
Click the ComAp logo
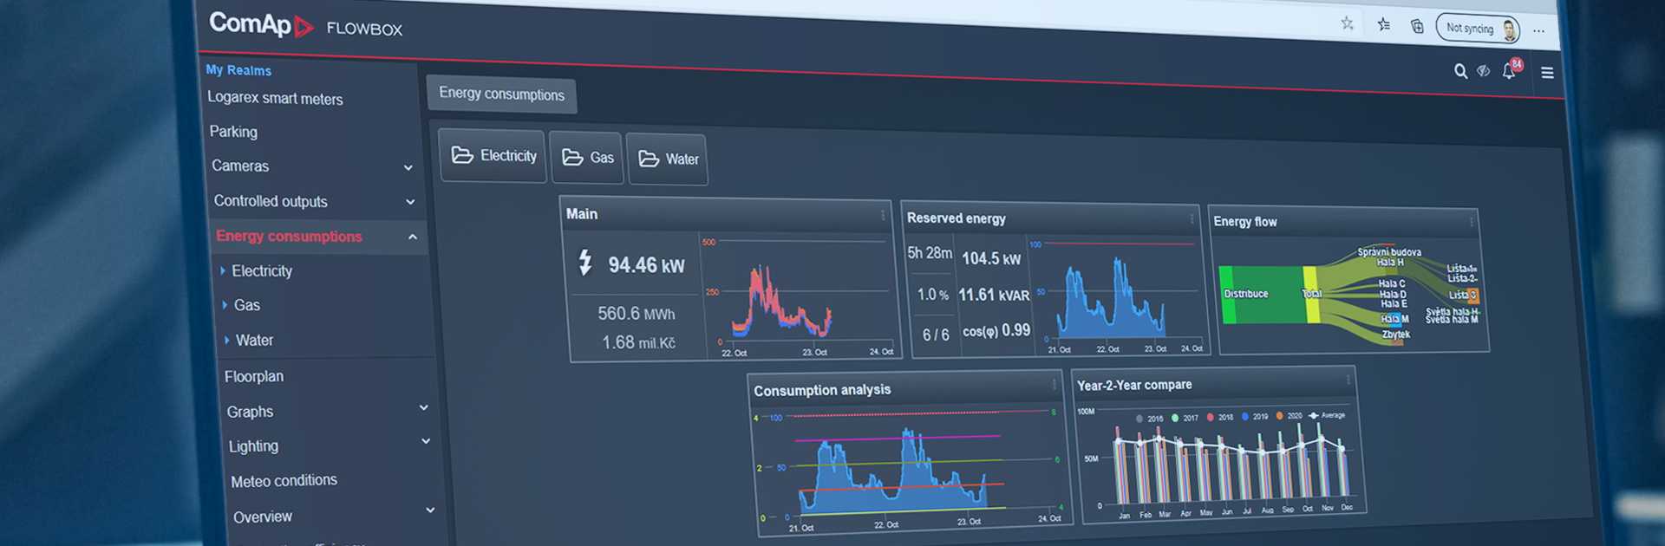tap(261, 24)
